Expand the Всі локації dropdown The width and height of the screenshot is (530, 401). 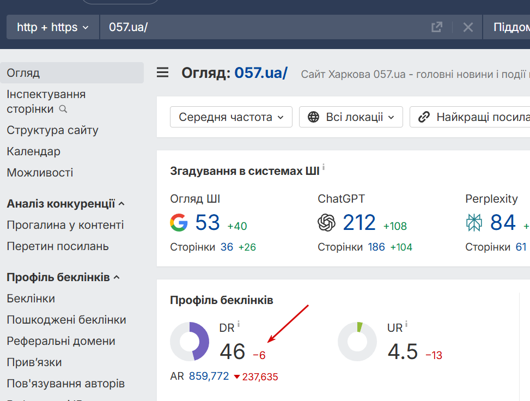[351, 117]
